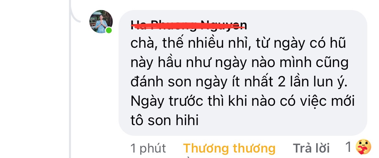Viewport: 379px width, 158px height.
Task: Open the crossed-out commenter name link
Action: 189,25
